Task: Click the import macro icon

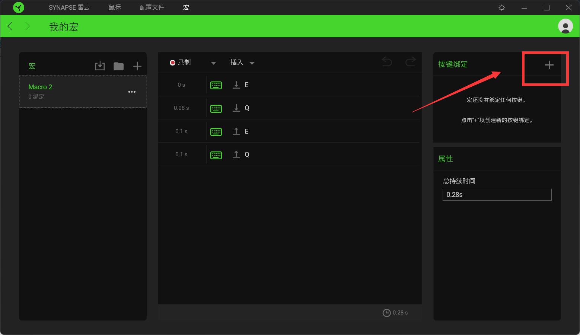Action: (x=100, y=66)
